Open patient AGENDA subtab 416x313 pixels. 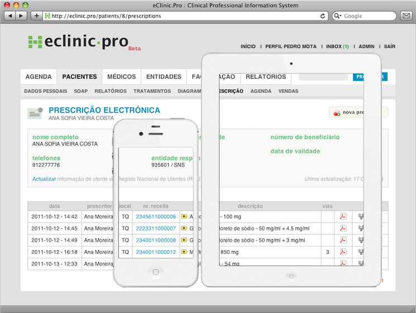tap(261, 91)
